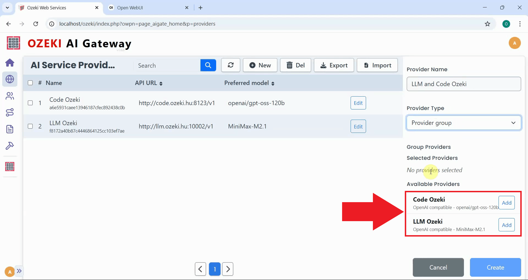528x280 pixels.
Task: Click the Create button
Action: (495, 267)
